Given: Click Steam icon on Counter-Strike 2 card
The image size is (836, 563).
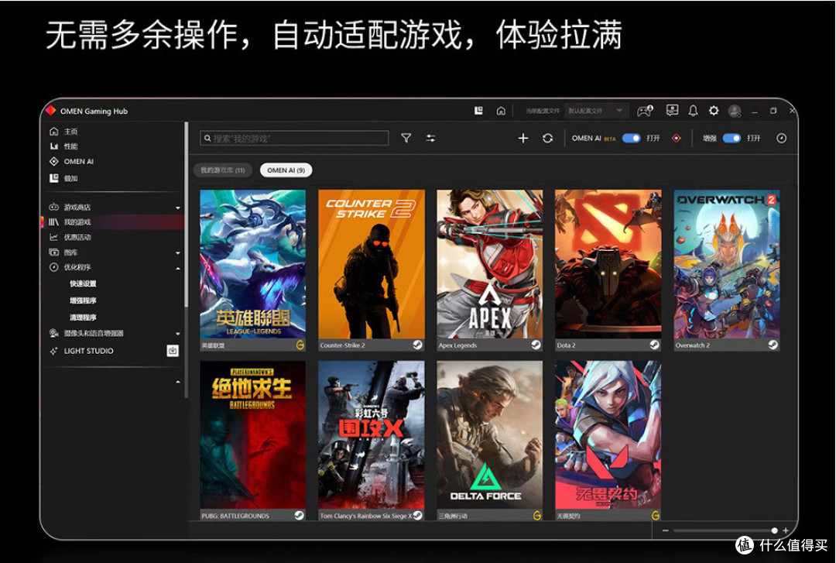Looking at the screenshot, I should [x=417, y=345].
